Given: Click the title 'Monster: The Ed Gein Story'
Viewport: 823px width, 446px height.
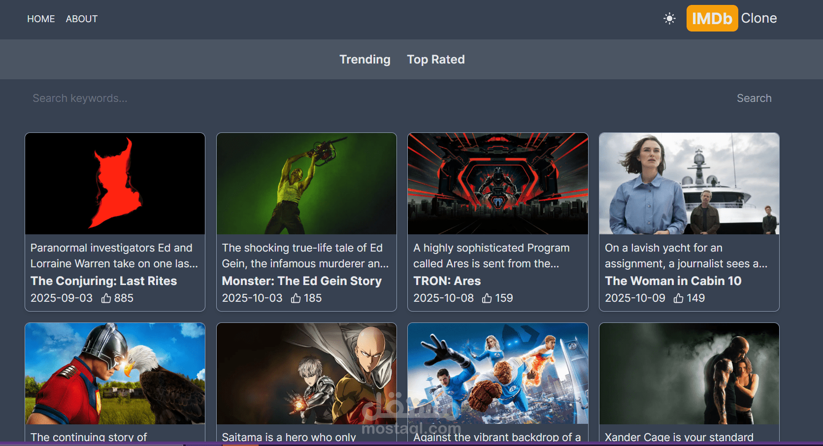Looking at the screenshot, I should coord(302,281).
